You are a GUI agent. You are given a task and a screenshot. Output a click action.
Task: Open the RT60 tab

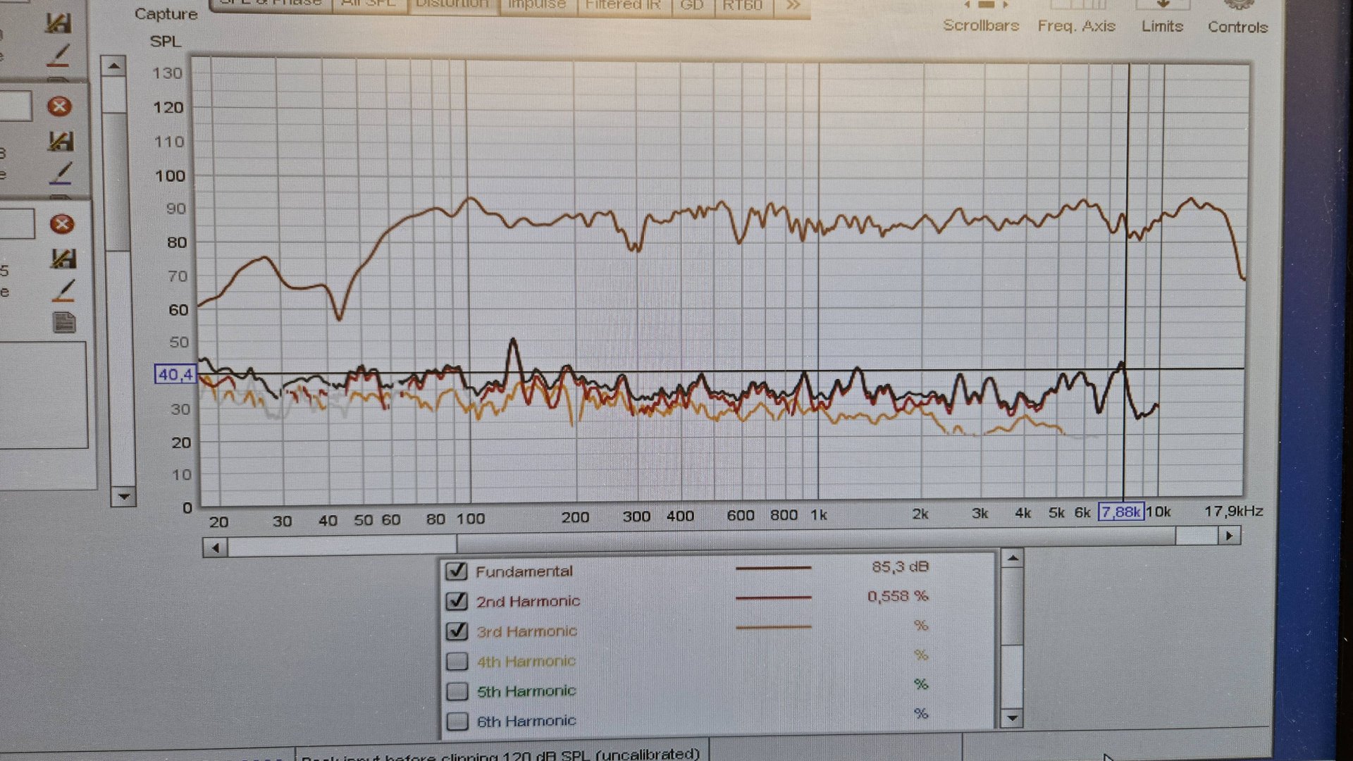click(x=742, y=6)
